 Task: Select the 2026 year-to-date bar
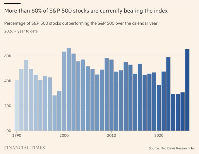pyautogui.click(x=187, y=90)
